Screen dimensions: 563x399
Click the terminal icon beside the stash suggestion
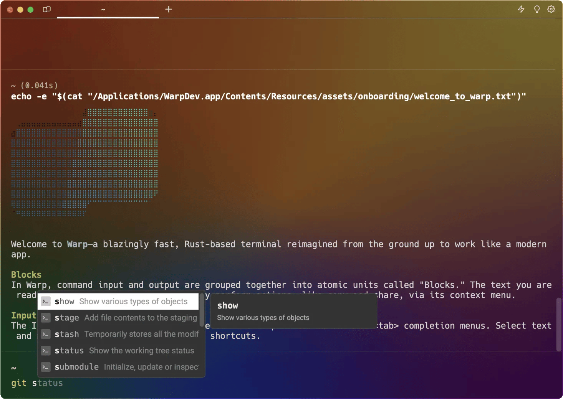pyautogui.click(x=45, y=334)
